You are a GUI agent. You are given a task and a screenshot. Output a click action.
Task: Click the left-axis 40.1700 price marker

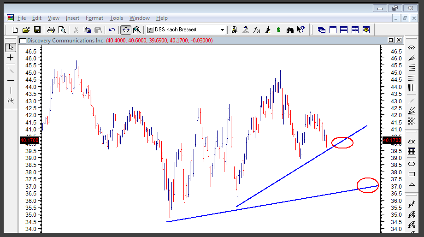(29, 140)
